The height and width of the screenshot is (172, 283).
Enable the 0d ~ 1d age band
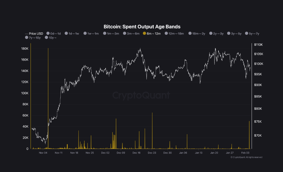coord(55,34)
